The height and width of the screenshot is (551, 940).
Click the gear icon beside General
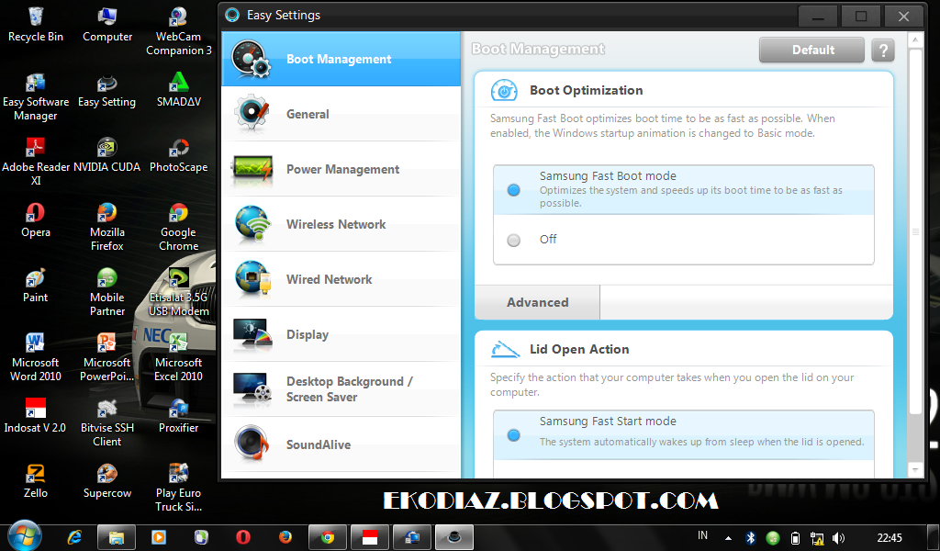point(252,113)
